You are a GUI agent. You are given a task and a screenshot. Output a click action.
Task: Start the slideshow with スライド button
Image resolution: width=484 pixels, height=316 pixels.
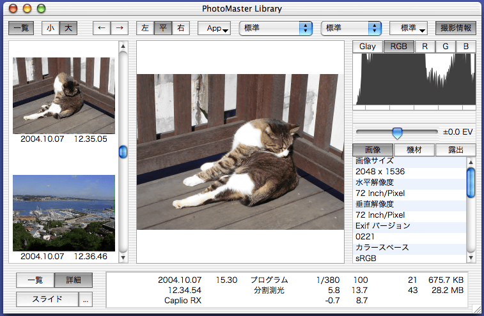point(47,299)
